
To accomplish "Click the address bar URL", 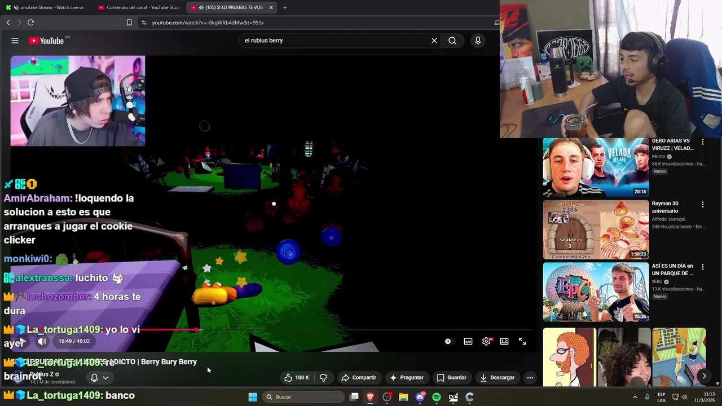I will [x=208, y=23].
